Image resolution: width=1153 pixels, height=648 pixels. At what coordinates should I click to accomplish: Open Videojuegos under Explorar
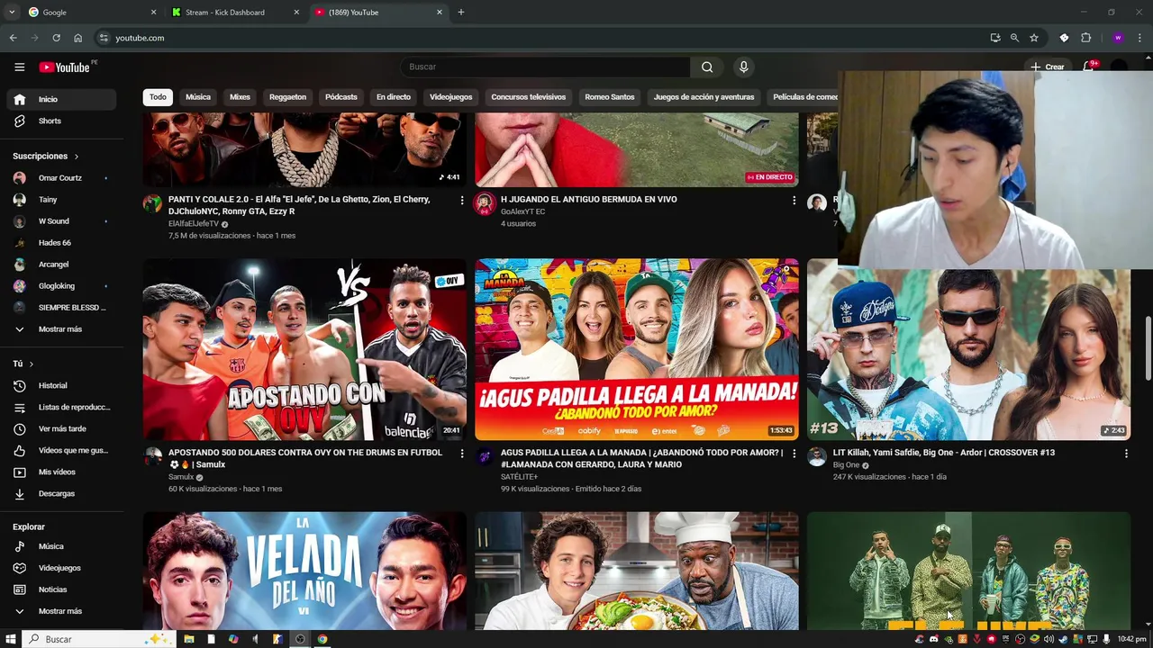point(59,568)
